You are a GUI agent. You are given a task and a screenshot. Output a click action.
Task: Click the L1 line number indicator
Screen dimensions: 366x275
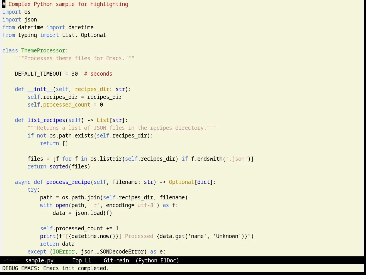pos(88,260)
